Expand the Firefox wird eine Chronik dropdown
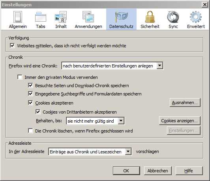The image size is (210, 181). pos(112,66)
